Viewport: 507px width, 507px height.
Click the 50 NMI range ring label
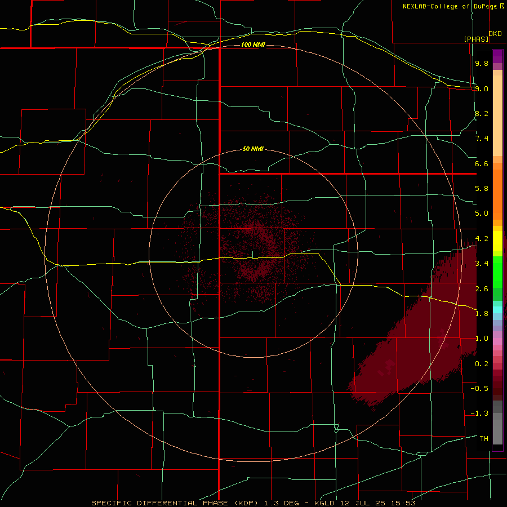coord(253,149)
